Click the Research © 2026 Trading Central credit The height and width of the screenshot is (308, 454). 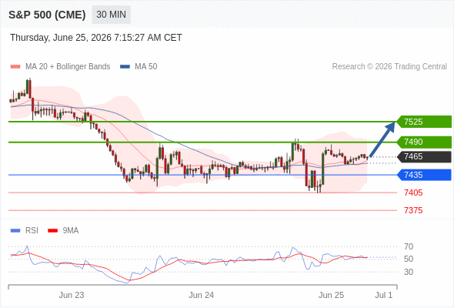(389, 67)
